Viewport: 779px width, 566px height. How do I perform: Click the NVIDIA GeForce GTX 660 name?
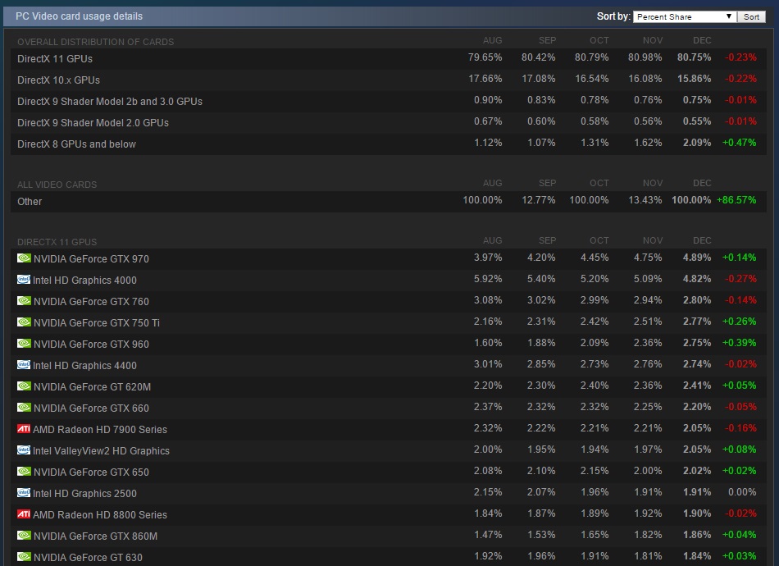pyautogui.click(x=91, y=409)
